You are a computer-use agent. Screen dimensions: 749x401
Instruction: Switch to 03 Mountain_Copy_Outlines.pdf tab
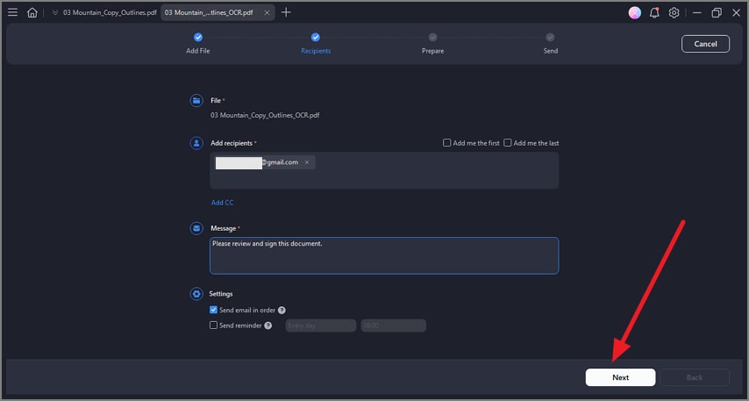(110, 12)
